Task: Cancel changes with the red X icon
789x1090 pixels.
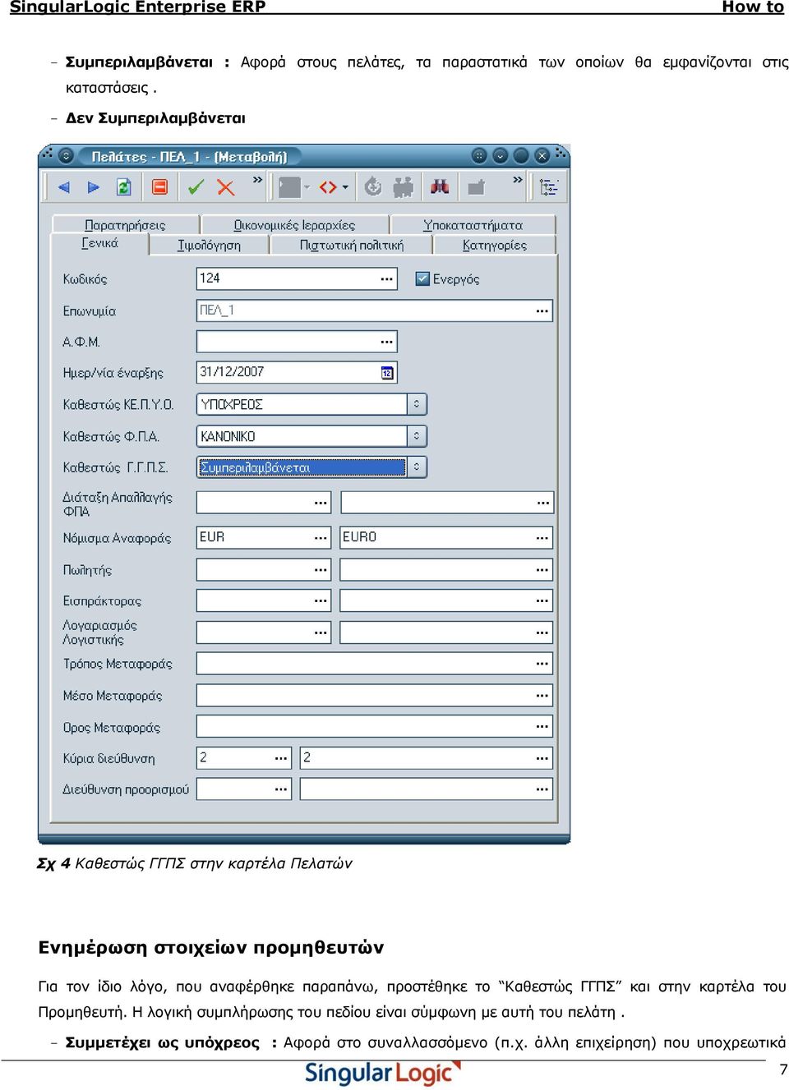Action: pos(225,187)
